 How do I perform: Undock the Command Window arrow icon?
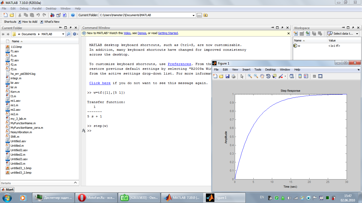283,27
